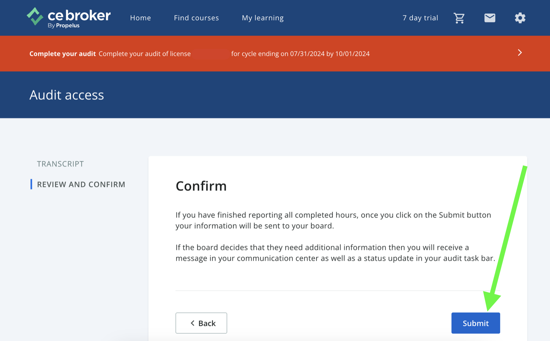
Task: Navigate to My learning
Action: (262, 18)
